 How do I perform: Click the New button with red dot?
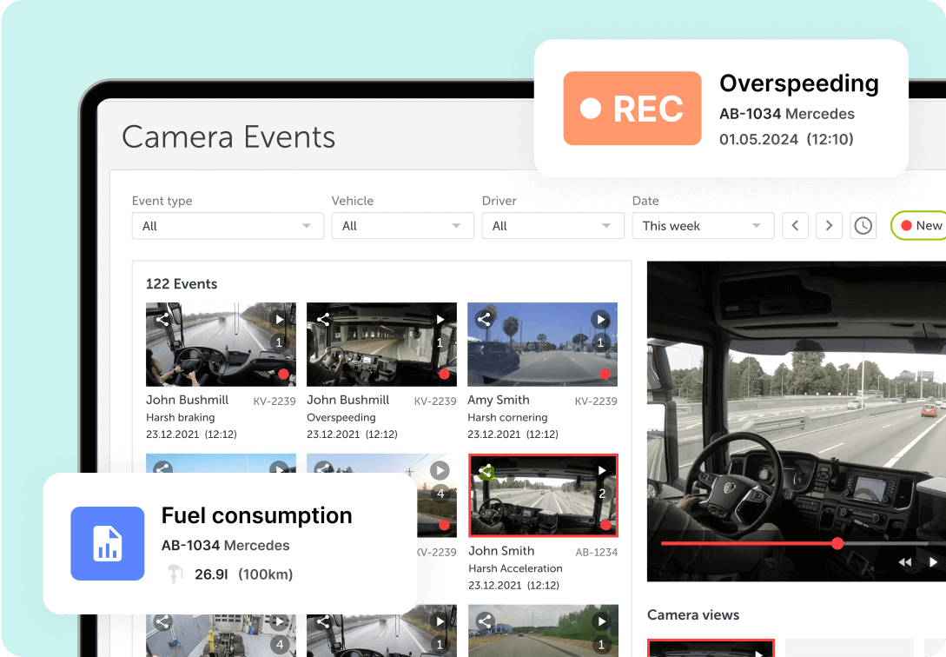click(921, 226)
